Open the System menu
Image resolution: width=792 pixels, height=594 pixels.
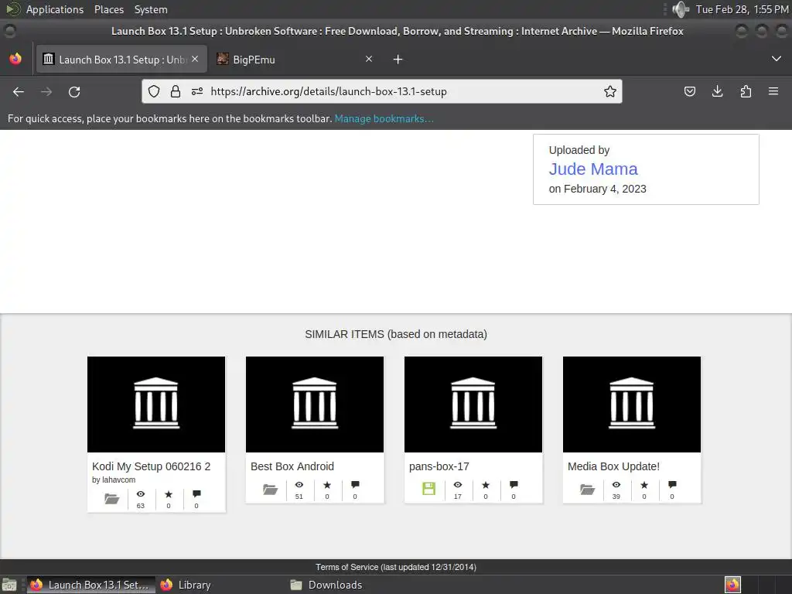(x=151, y=9)
